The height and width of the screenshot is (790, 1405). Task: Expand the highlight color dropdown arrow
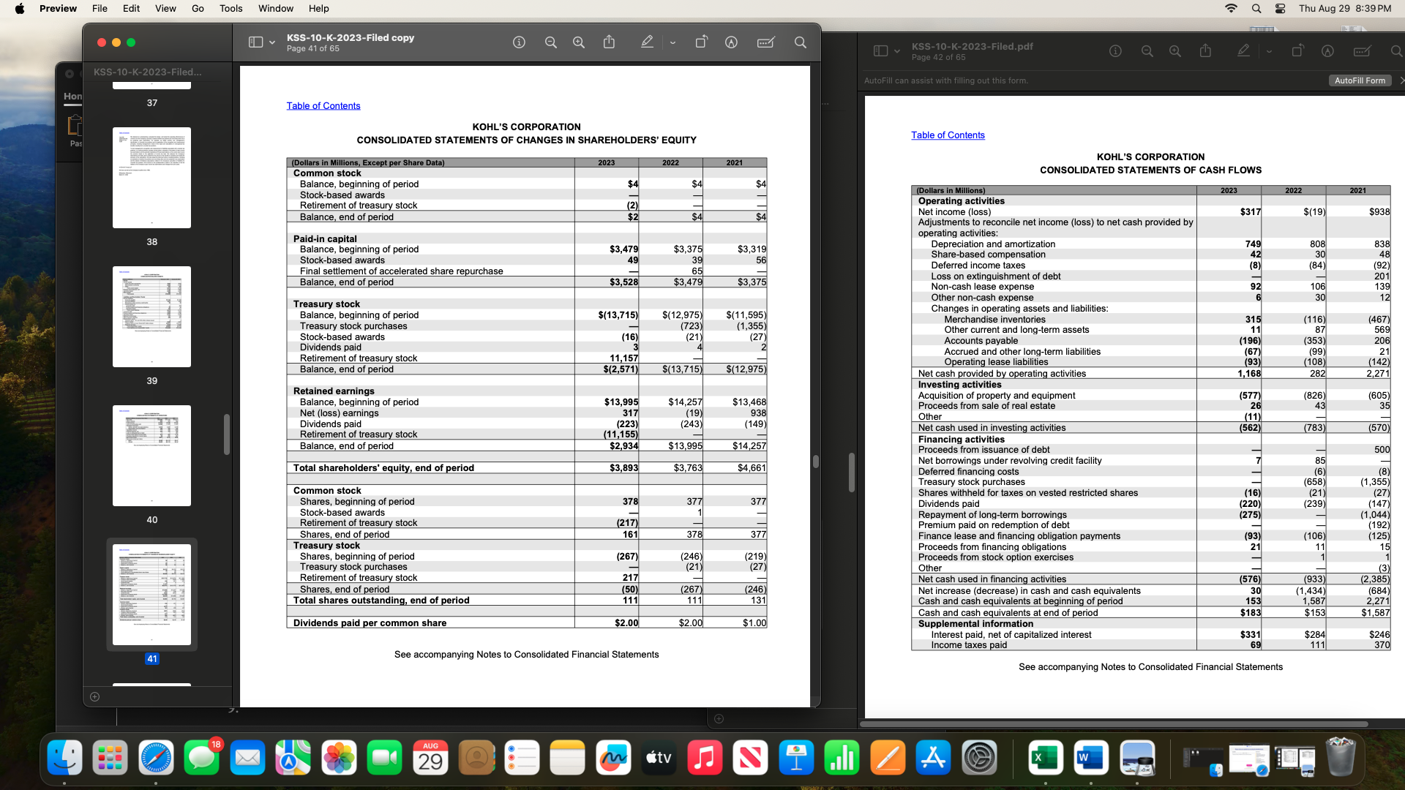pos(672,42)
